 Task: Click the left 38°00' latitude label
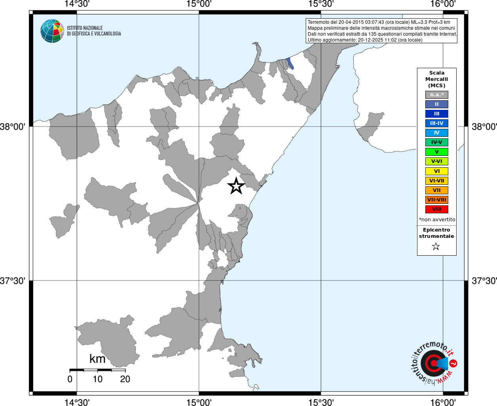(13, 127)
